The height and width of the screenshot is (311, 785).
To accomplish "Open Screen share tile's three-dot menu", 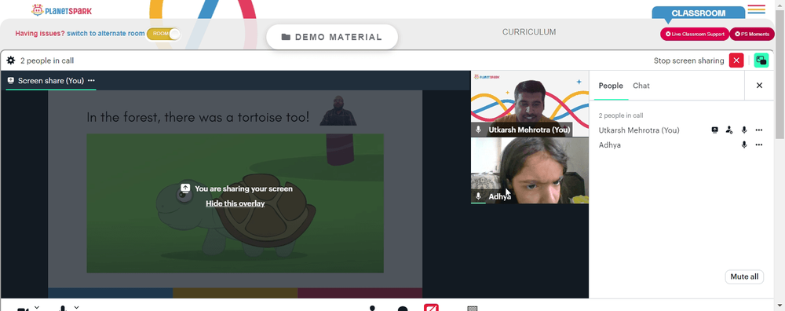I will click(x=91, y=81).
